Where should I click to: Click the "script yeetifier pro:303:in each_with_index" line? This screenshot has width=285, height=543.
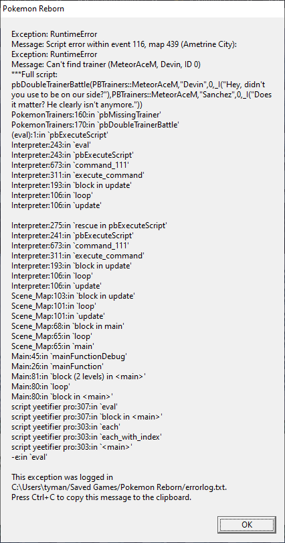[x=86, y=437]
